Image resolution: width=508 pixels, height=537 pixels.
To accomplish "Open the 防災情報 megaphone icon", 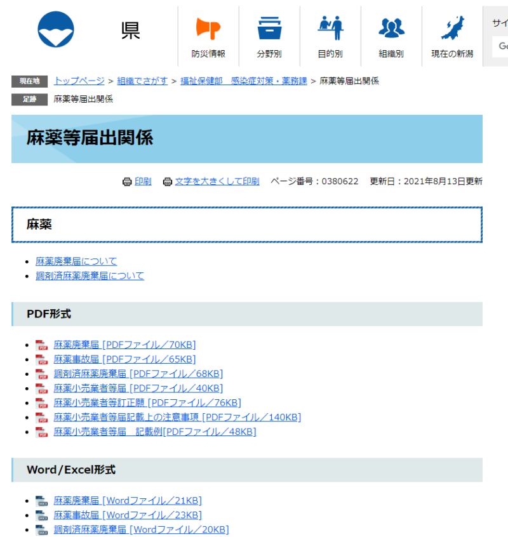I will 208,29.
